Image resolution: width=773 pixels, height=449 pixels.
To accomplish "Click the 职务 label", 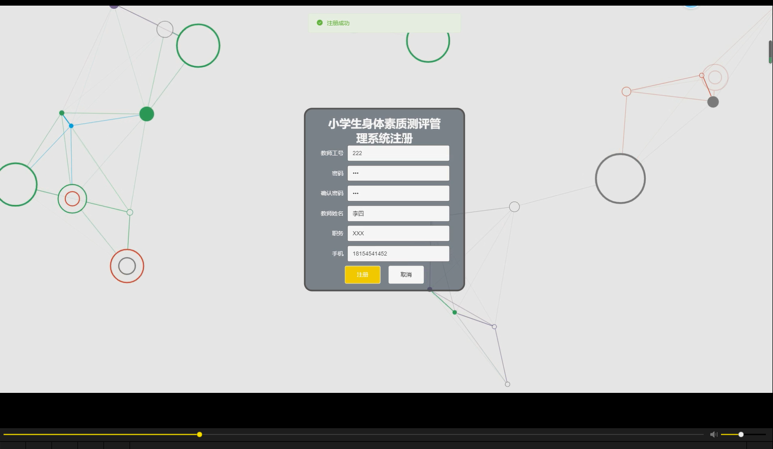I will click(338, 233).
